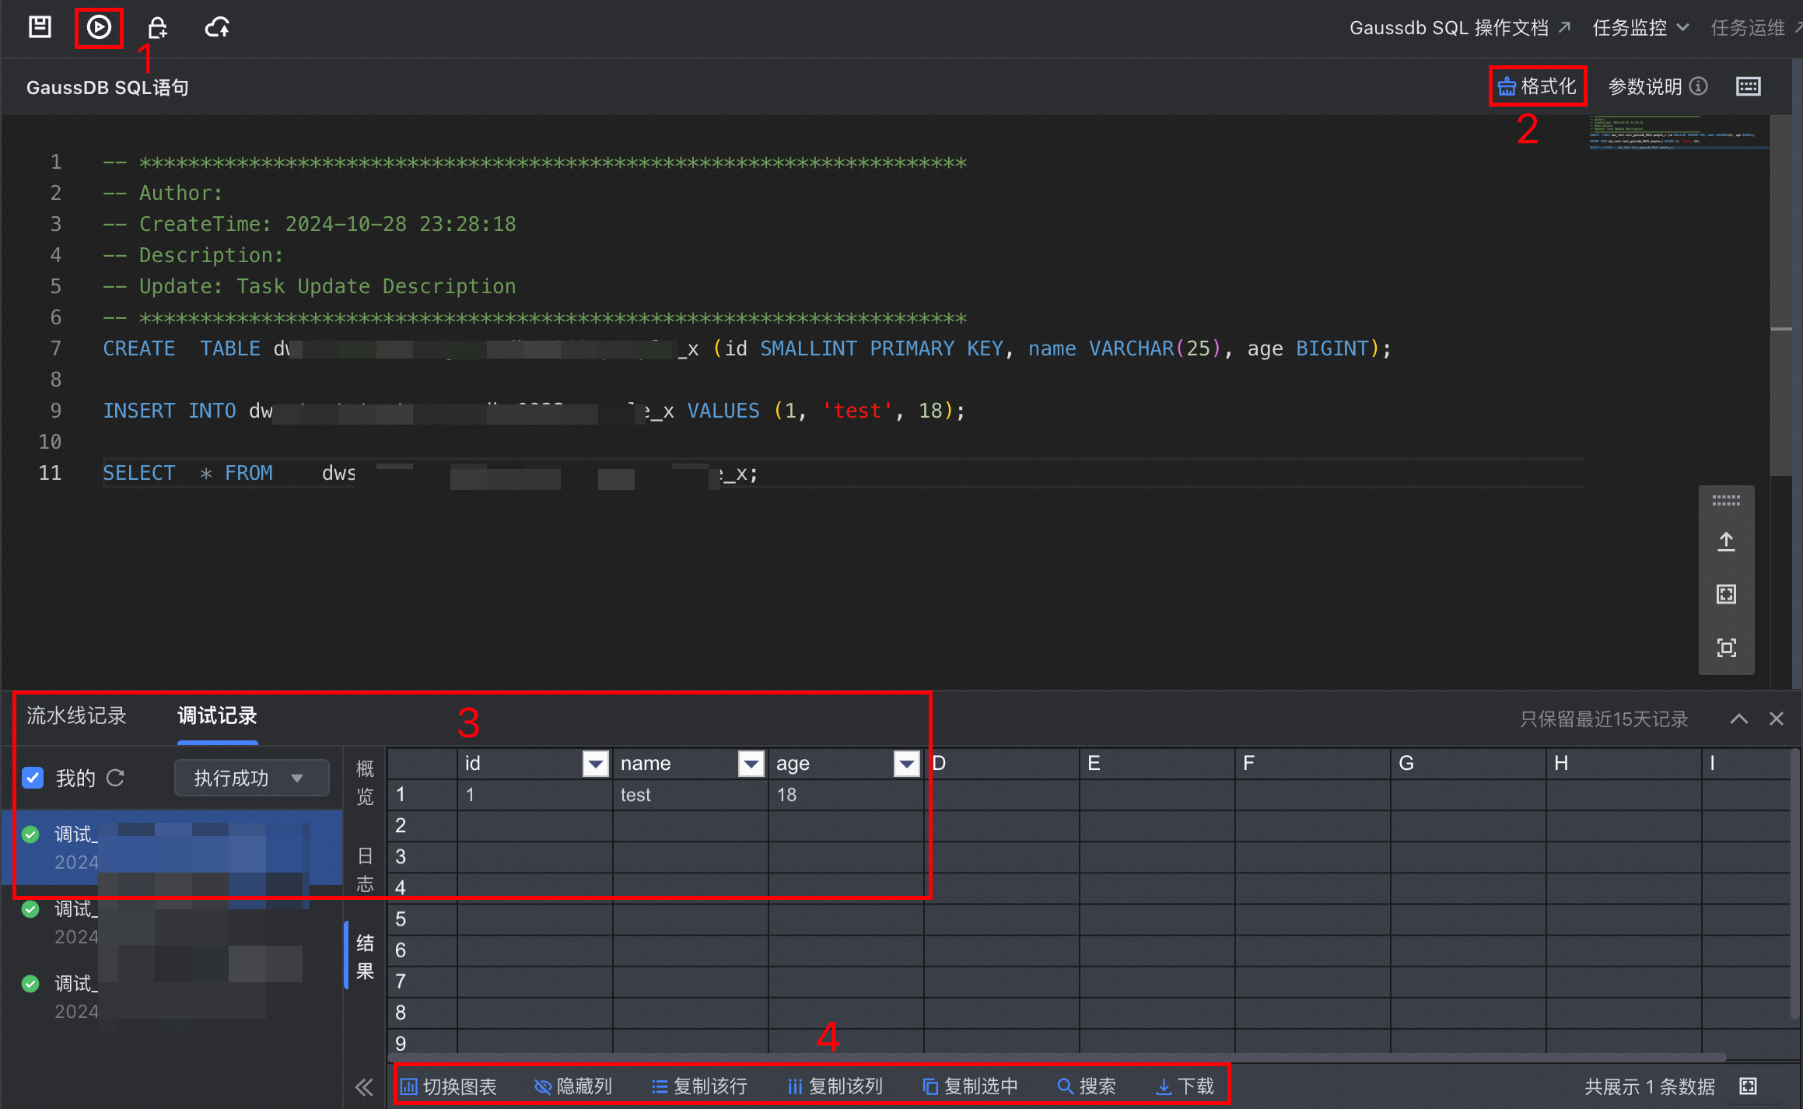Click the upload arrow icon in editor sidebar
The image size is (1803, 1109).
[1726, 541]
